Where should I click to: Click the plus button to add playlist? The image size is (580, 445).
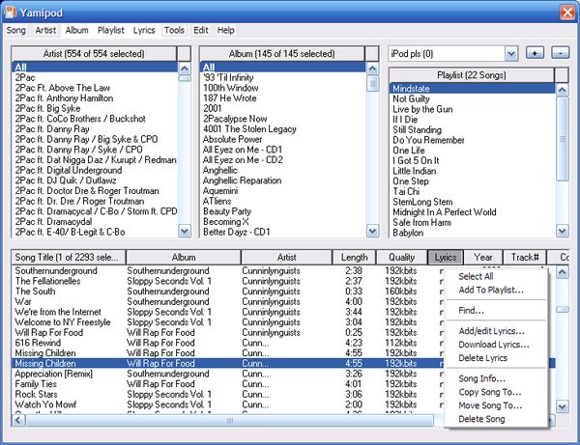pyautogui.click(x=535, y=52)
